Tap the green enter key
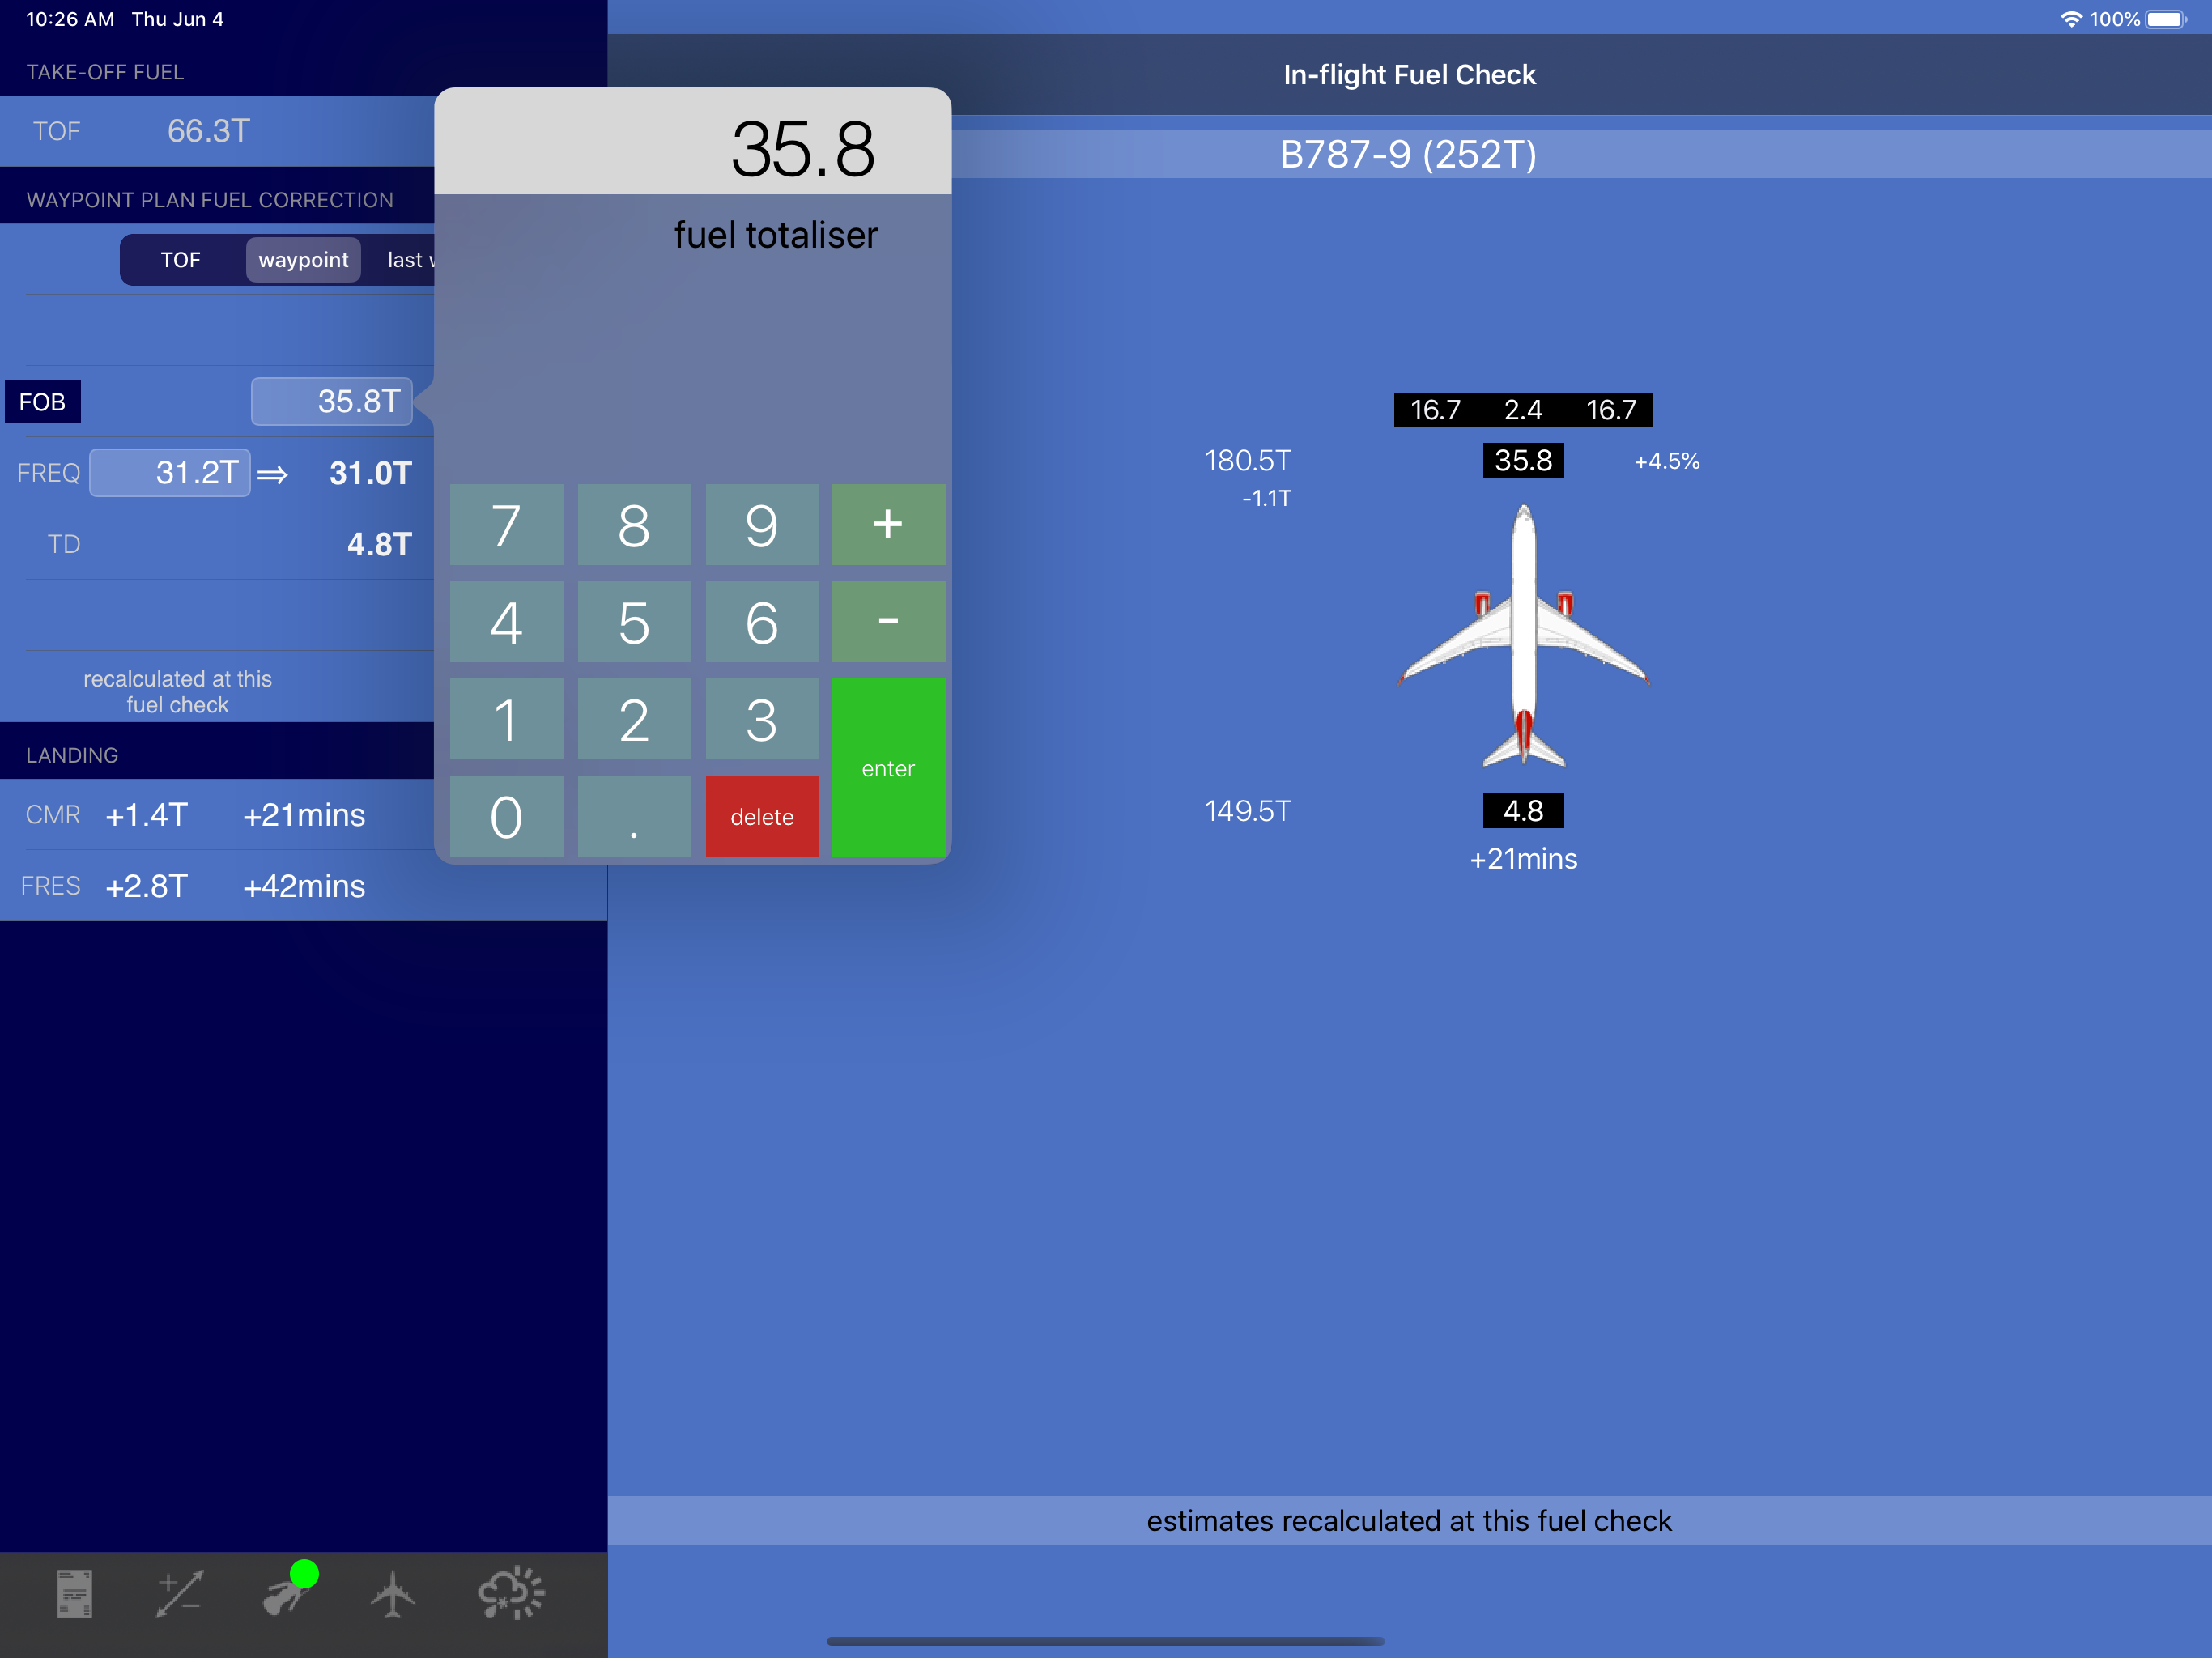 click(x=888, y=767)
